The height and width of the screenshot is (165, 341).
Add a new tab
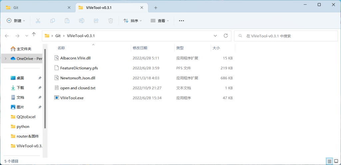tap(156, 8)
